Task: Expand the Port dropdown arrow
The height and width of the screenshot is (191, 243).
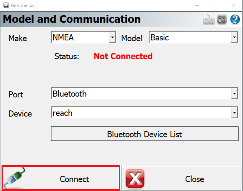Action: coord(234,93)
